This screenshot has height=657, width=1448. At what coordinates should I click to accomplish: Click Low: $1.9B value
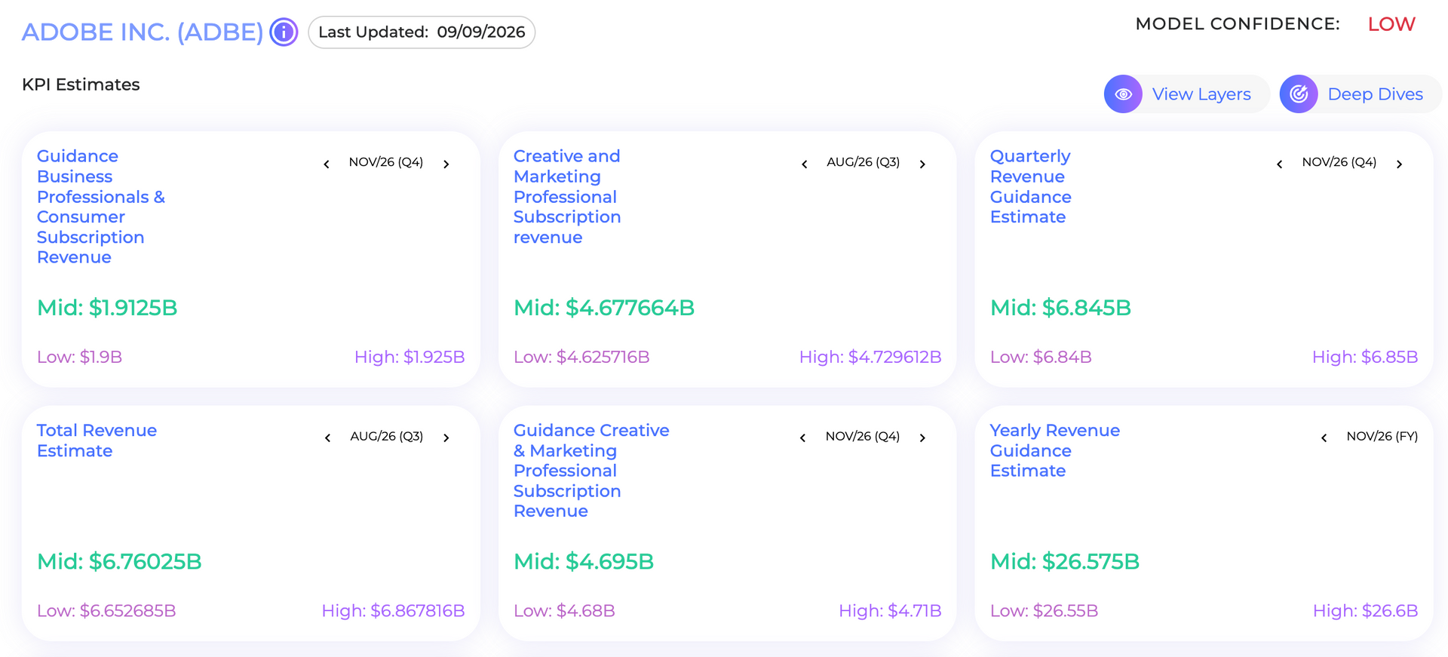pyautogui.click(x=79, y=357)
